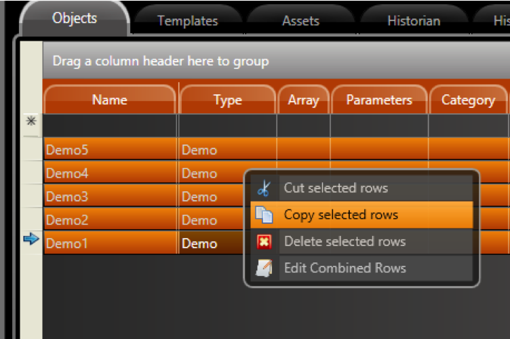The image size is (510, 339).
Task: Click the Parameters column header
Action: [x=379, y=100]
